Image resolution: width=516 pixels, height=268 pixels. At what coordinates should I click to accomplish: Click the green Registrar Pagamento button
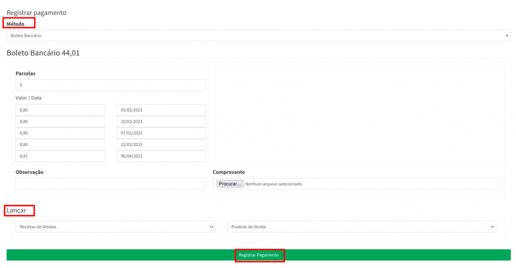click(x=259, y=255)
